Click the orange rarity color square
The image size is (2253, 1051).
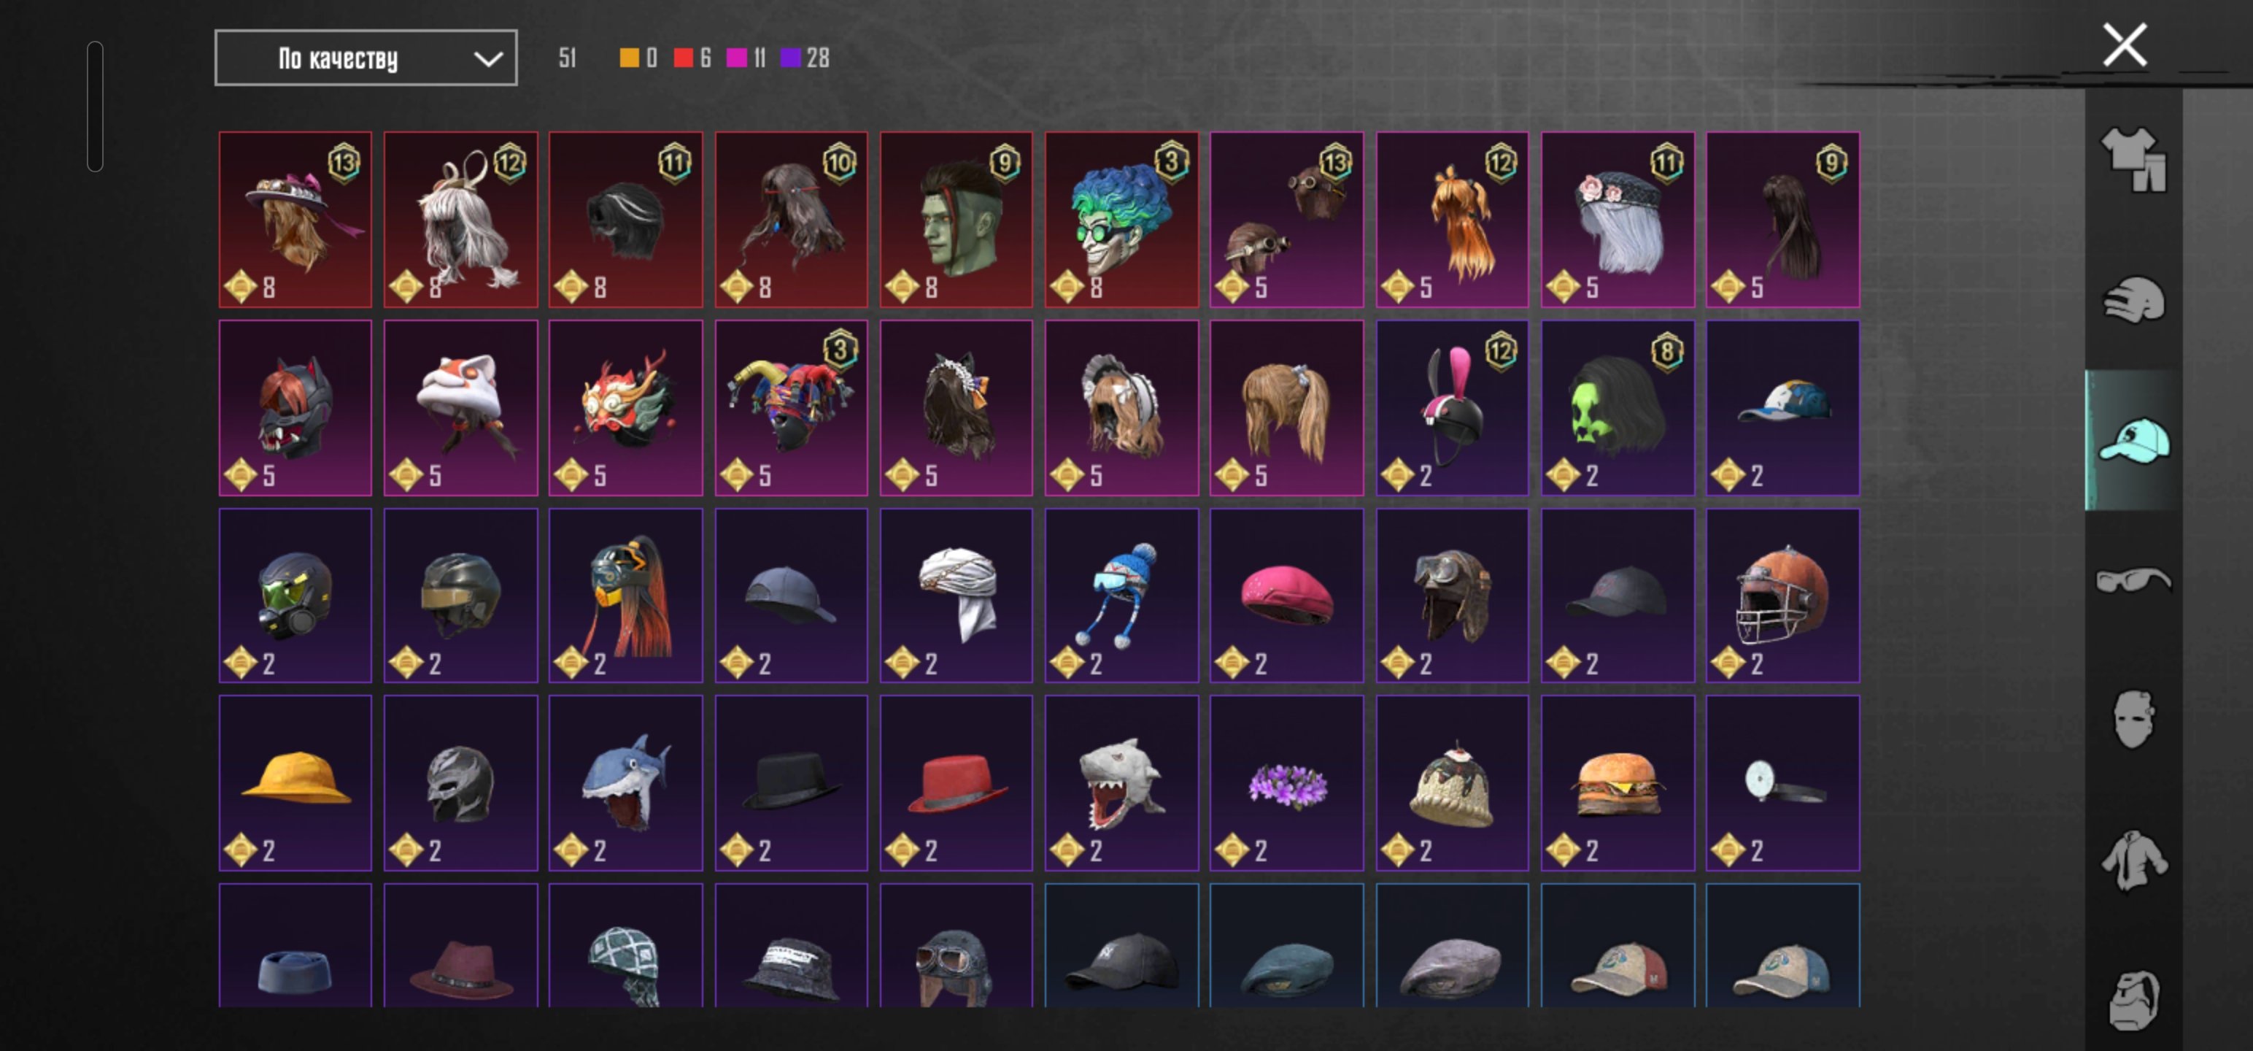(629, 58)
